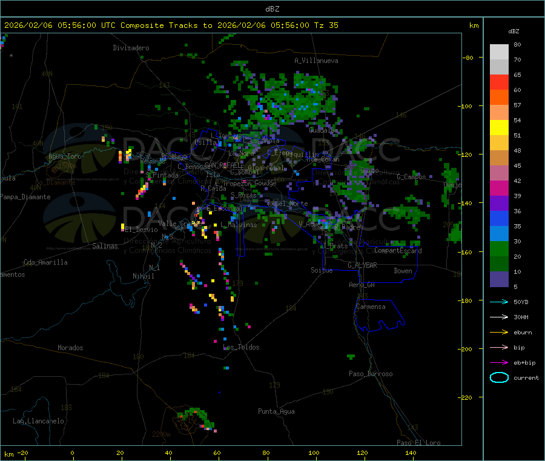Click the yellow eburn arrow icon
545x461 pixels.
(x=499, y=333)
